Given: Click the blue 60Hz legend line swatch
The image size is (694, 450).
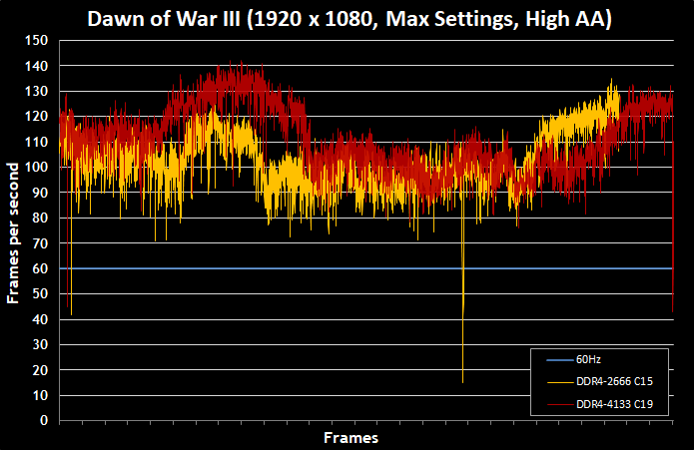Looking at the screenshot, I should coord(560,360).
